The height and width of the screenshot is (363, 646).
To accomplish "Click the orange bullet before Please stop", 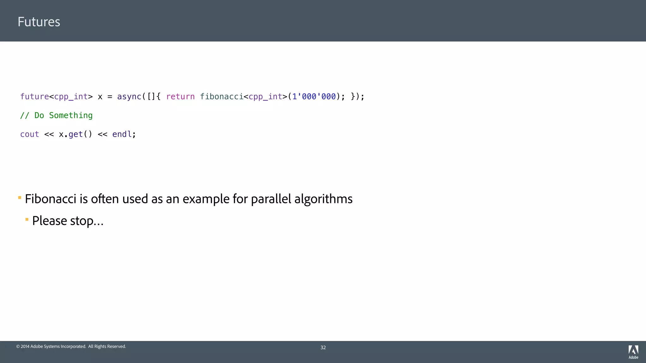I will [x=27, y=219].
